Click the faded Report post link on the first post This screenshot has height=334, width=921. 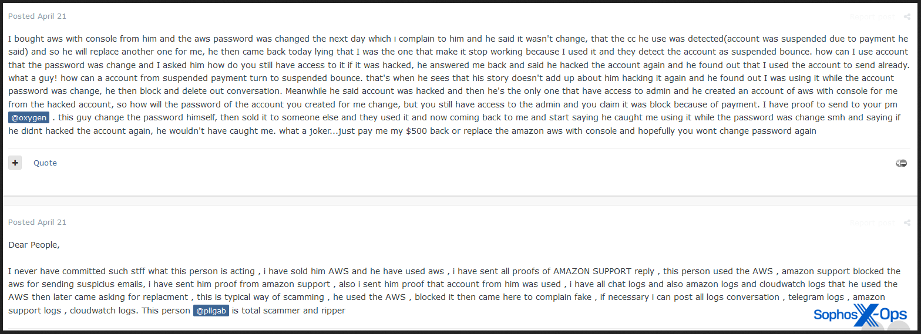pos(872,17)
